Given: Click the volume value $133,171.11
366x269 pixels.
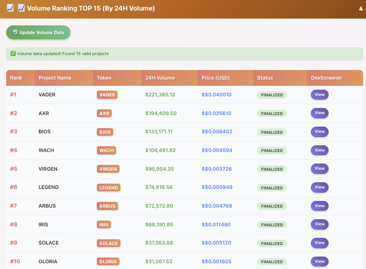Looking at the screenshot, I should click(x=159, y=131).
